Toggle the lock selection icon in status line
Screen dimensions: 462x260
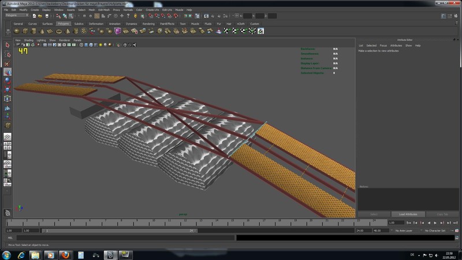point(135,16)
